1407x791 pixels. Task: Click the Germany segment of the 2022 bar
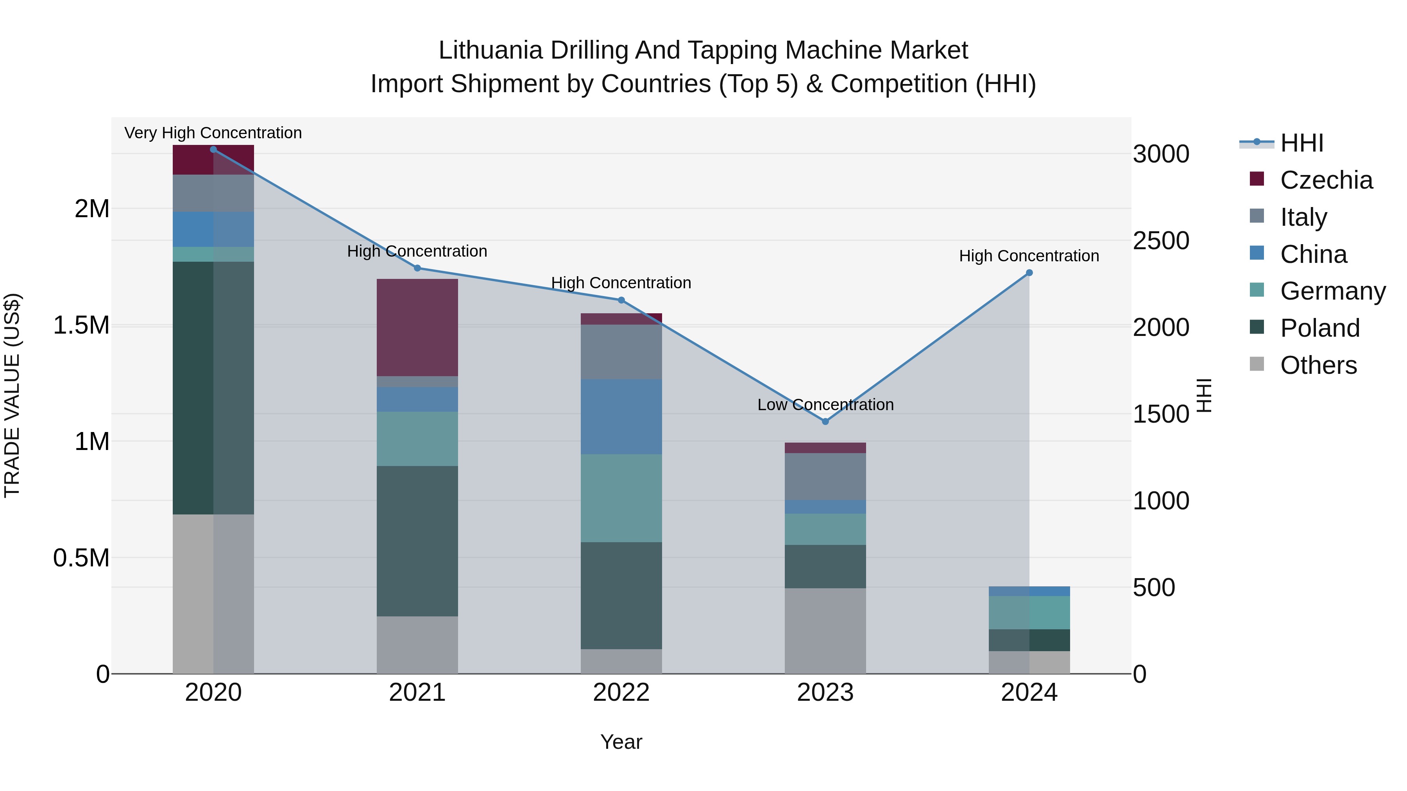pyautogui.click(x=621, y=498)
